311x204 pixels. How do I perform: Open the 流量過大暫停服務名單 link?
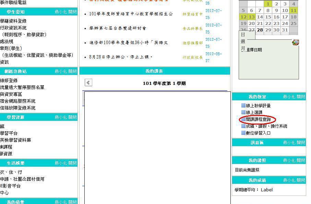pyautogui.click(x=22, y=87)
